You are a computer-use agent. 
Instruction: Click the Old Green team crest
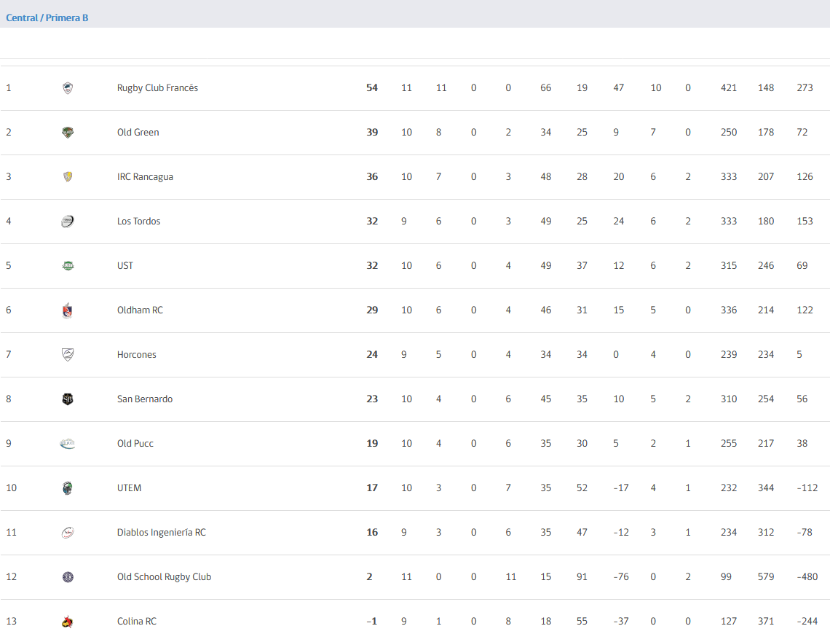(68, 133)
